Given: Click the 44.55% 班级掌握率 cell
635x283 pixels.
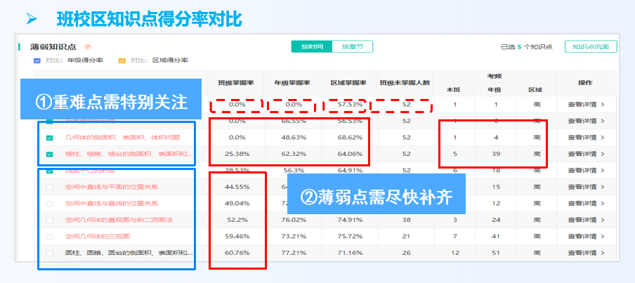Looking at the screenshot, I should pyautogui.click(x=237, y=187).
